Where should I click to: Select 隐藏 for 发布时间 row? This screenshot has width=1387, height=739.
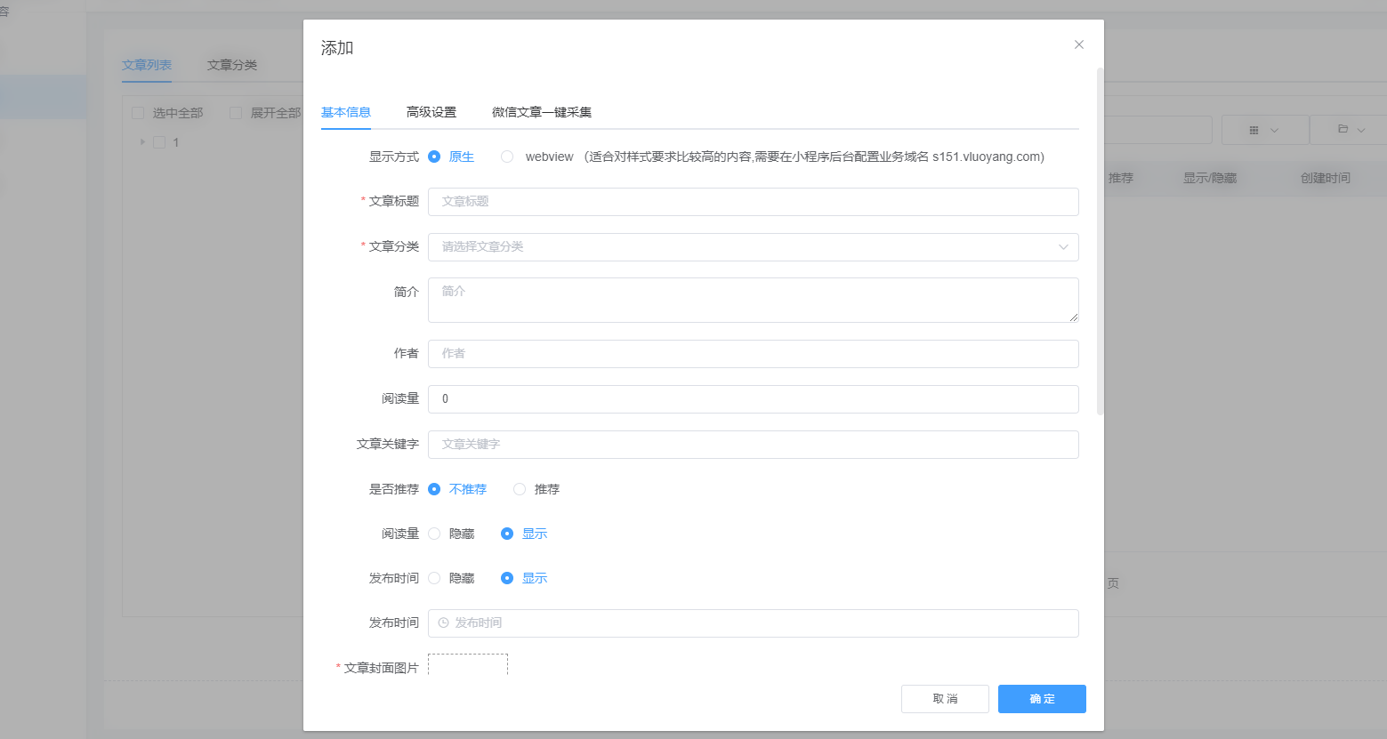434,578
